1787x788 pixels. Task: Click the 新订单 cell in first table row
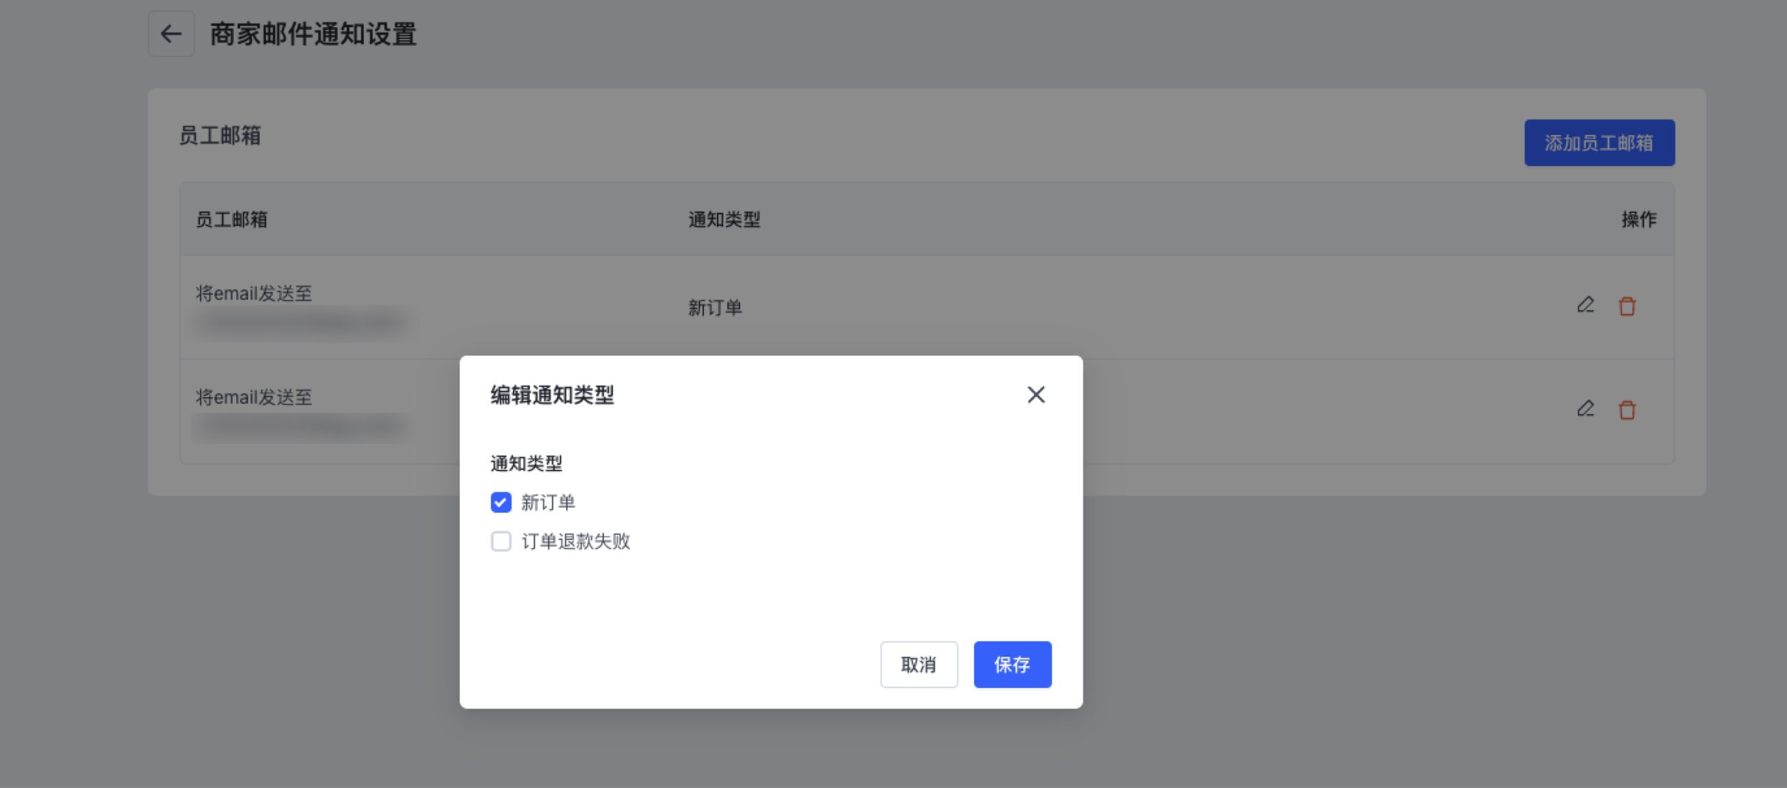click(715, 308)
